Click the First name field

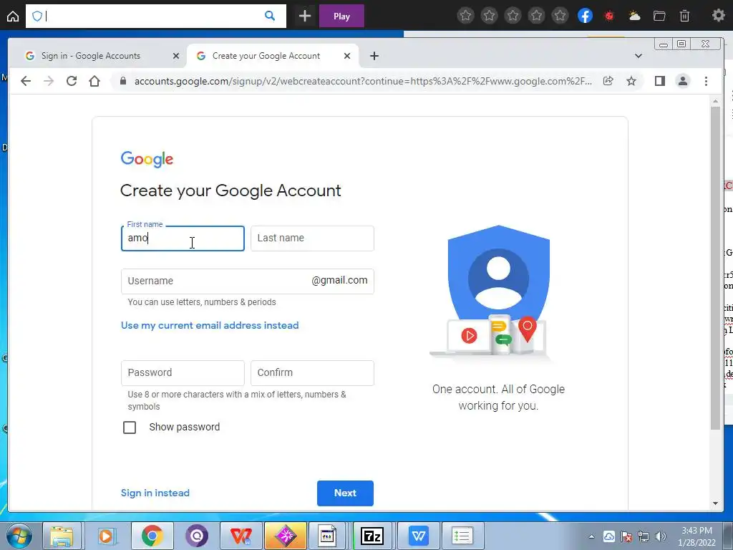(183, 238)
